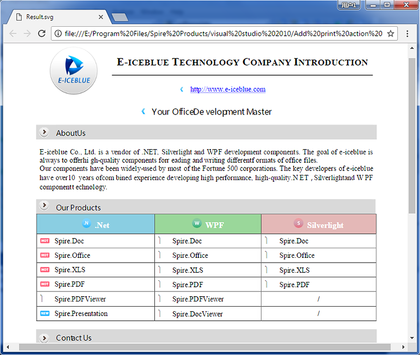This screenshot has height=355, width=420.
Task: Open the http://www.e-iceblue.com link
Action: coord(228,89)
